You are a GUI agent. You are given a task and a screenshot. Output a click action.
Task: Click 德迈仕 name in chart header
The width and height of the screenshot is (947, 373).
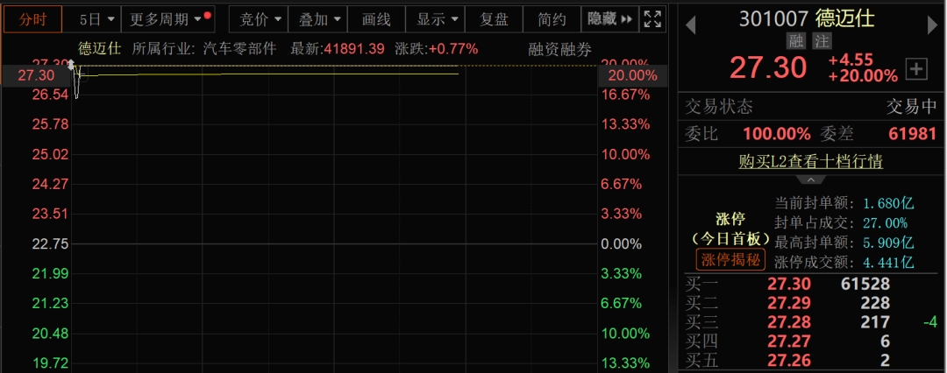pos(100,49)
